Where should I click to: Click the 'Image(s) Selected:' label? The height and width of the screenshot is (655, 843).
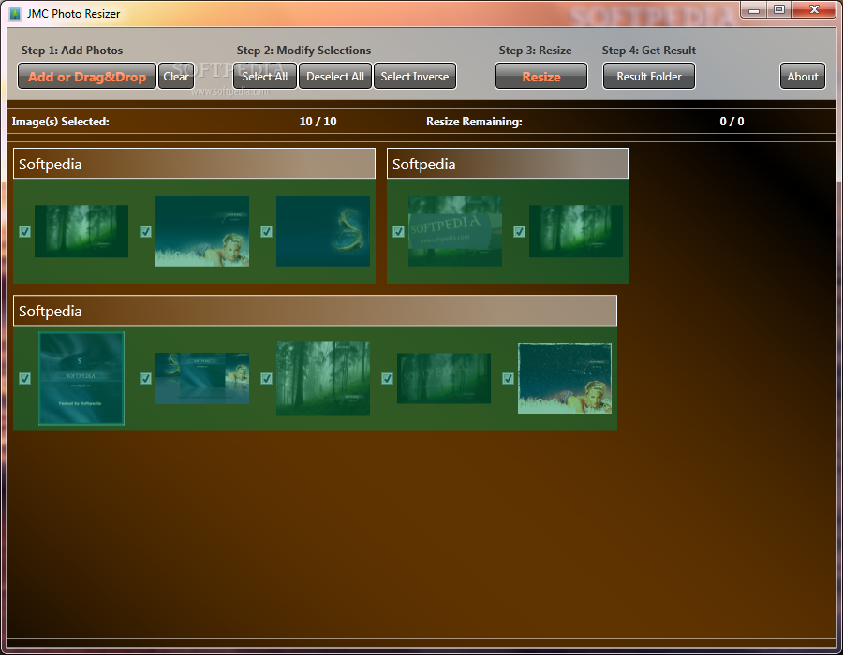[x=60, y=122]
